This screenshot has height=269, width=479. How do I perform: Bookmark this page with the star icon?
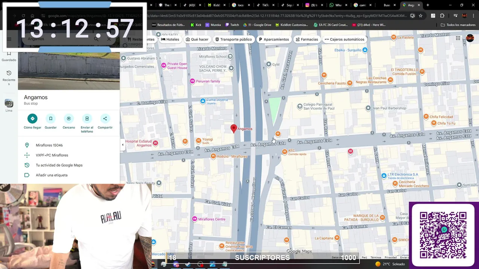[x=421, y=16]
